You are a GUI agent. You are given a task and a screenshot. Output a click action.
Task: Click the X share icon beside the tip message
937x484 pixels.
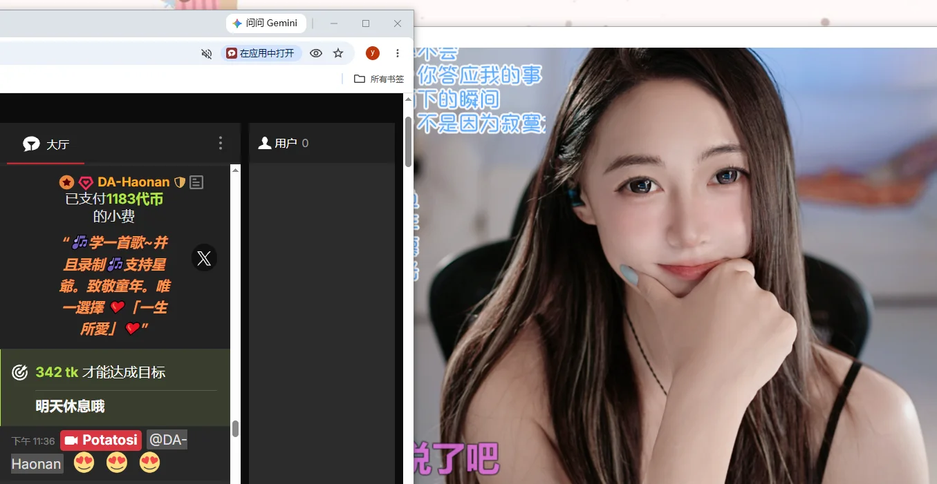pyautogui.click(x=204, y=258)
